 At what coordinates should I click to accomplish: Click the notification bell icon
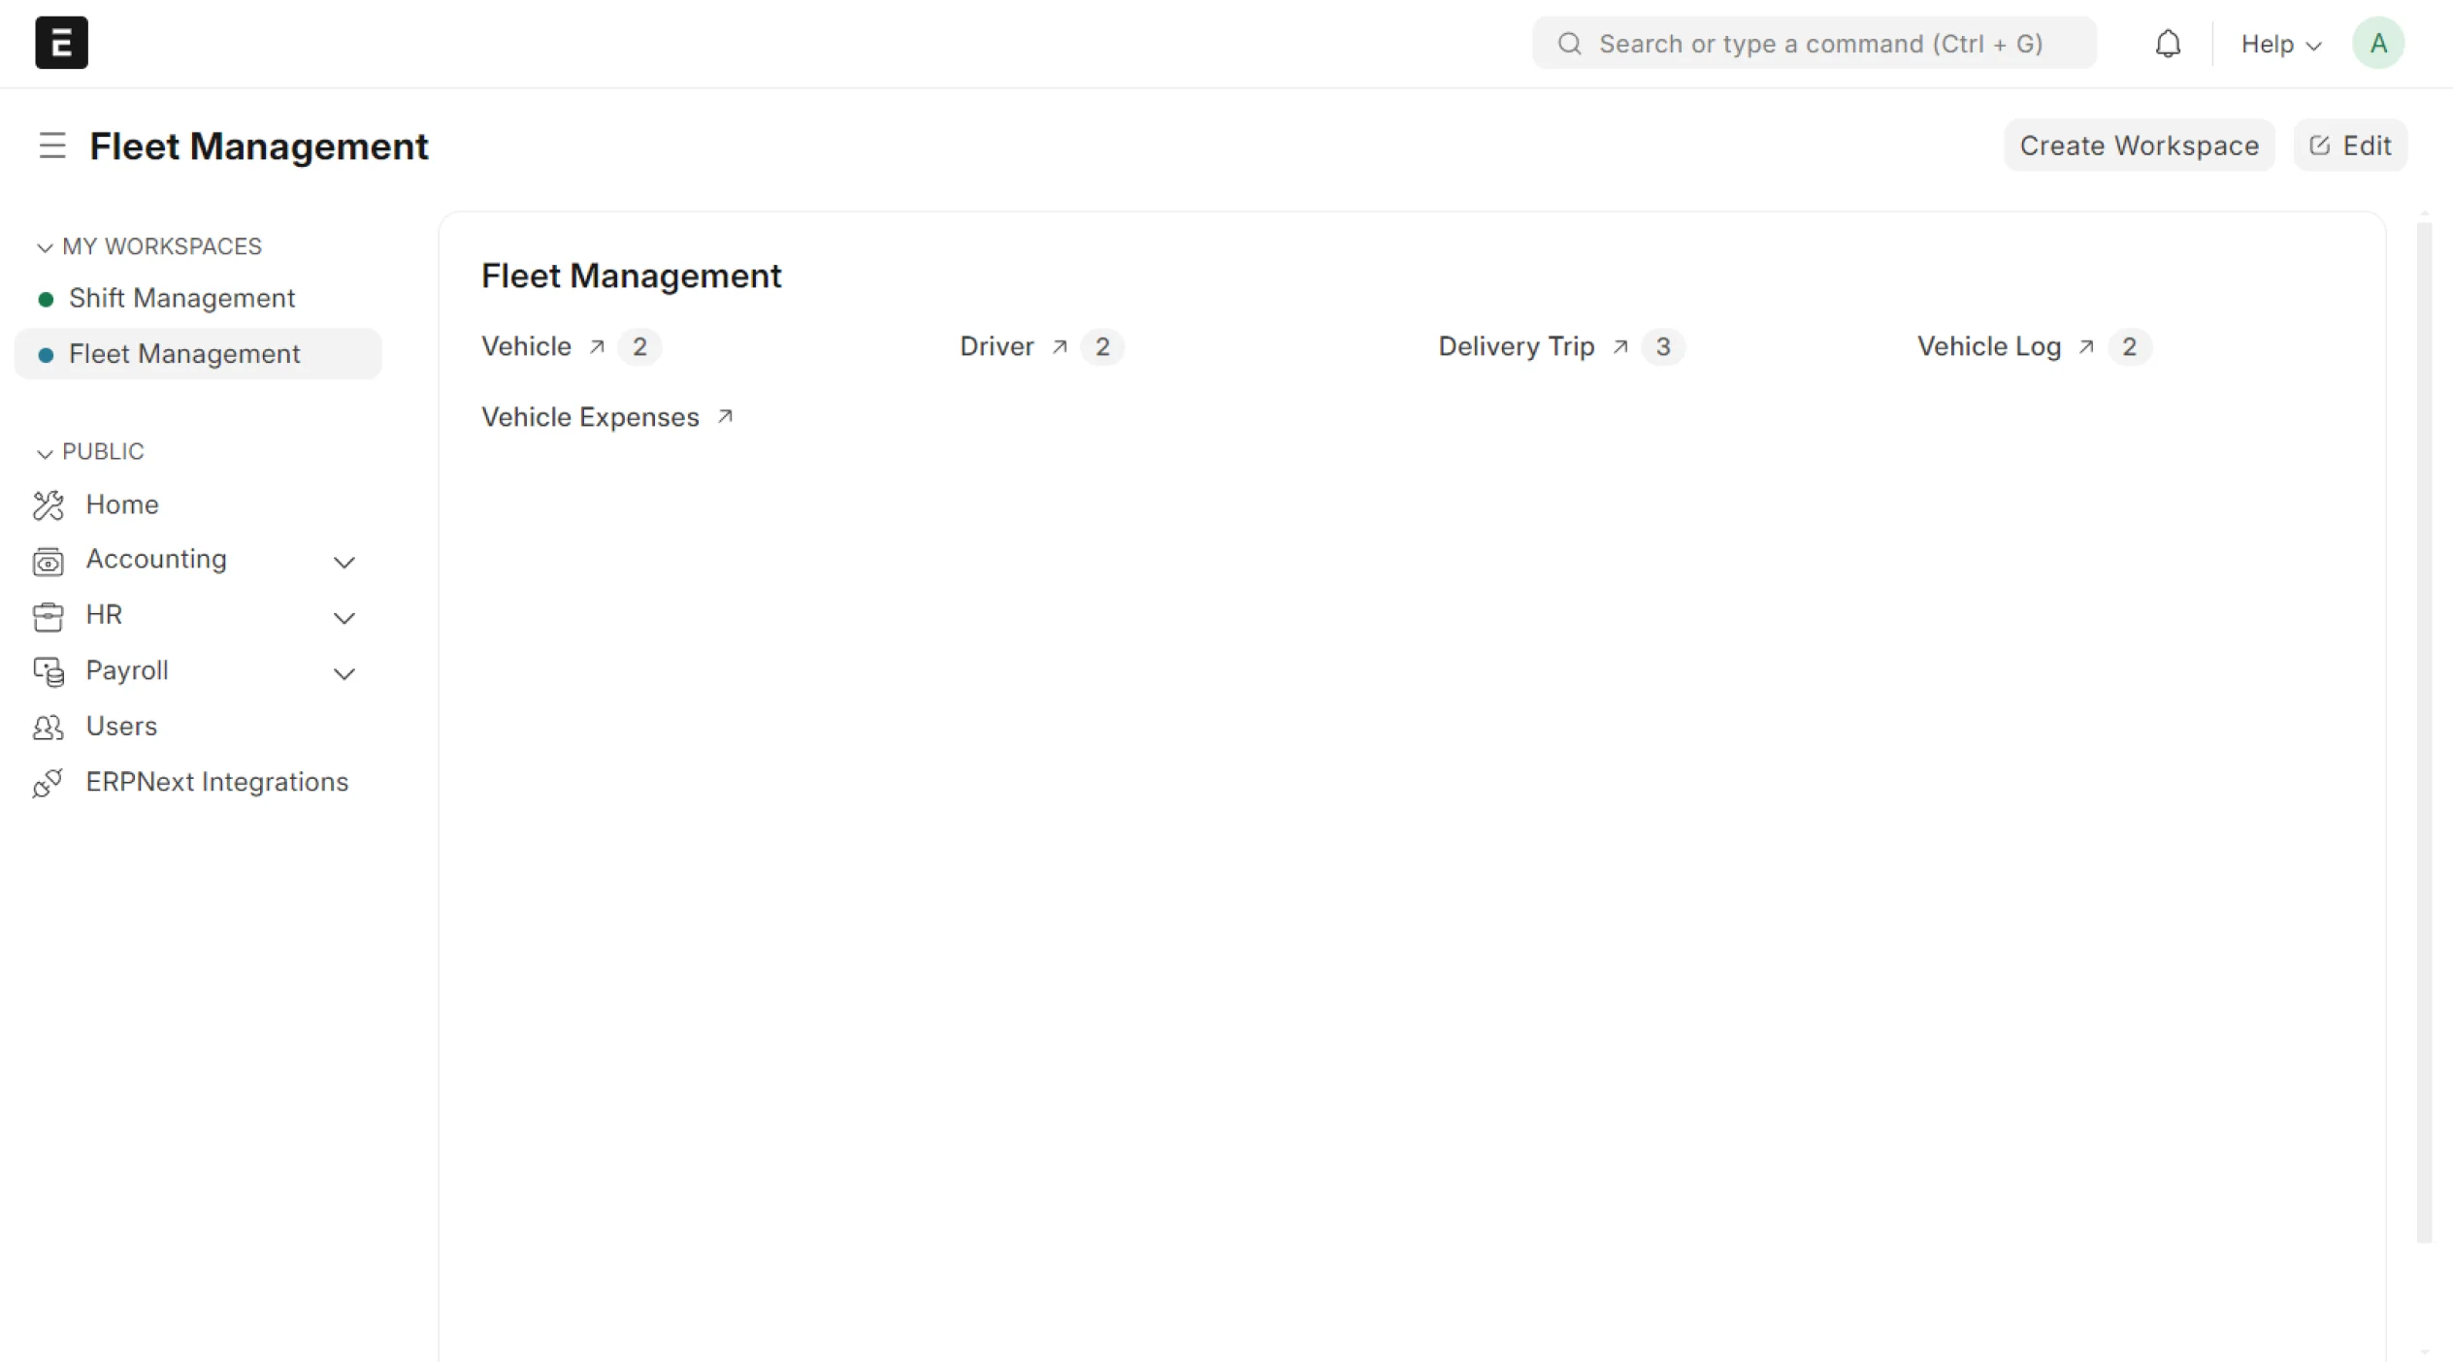[2167, 43]
